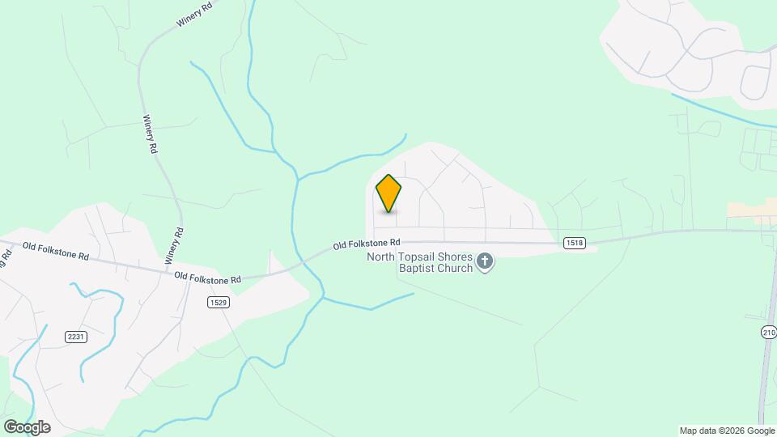
Task: Click Old Folkstone Rd label near the church
Action: tap(366, 244)
